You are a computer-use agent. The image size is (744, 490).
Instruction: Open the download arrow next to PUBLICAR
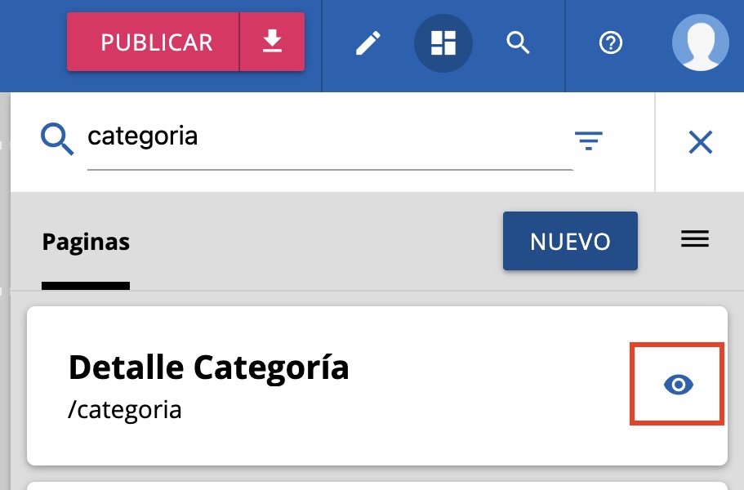point(272,42)
